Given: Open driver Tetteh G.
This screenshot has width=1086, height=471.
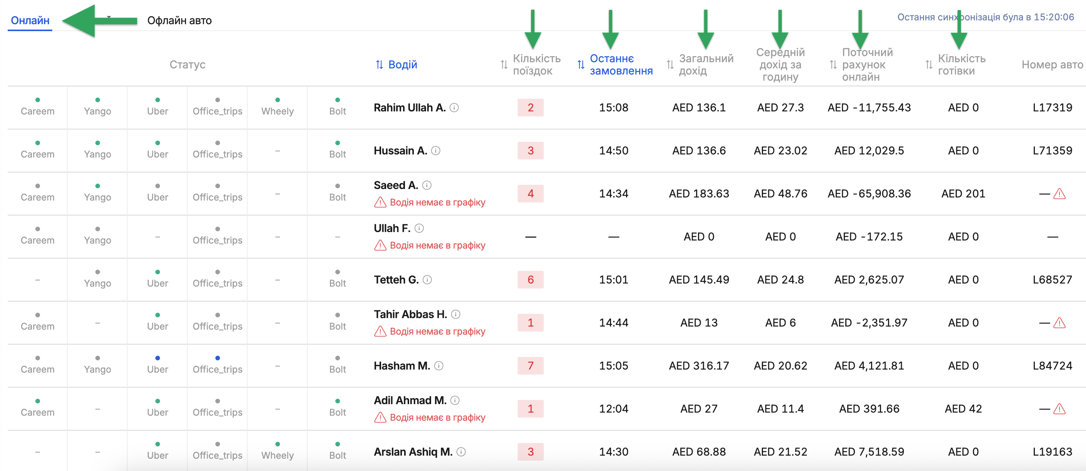Looking at the screenshot, I should pyautogui.click(x=396, y=280).
